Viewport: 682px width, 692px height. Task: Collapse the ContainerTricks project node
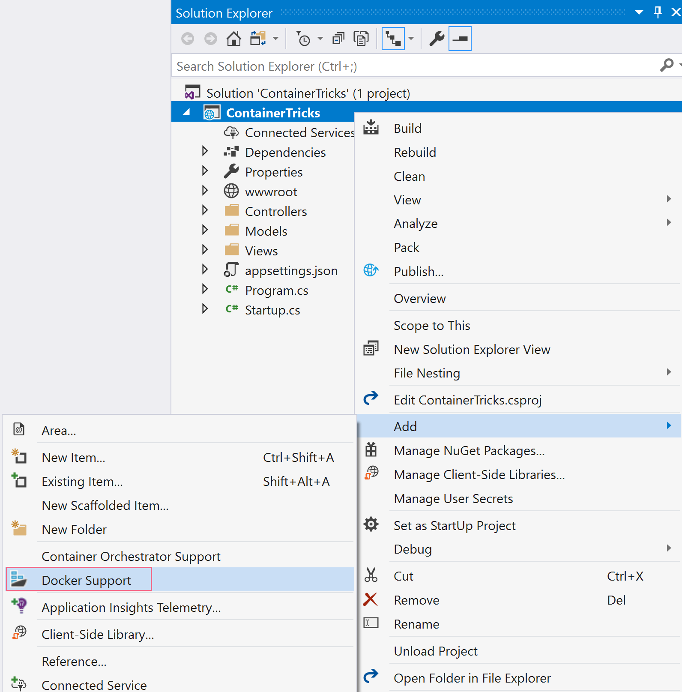(x=186, y=113)
